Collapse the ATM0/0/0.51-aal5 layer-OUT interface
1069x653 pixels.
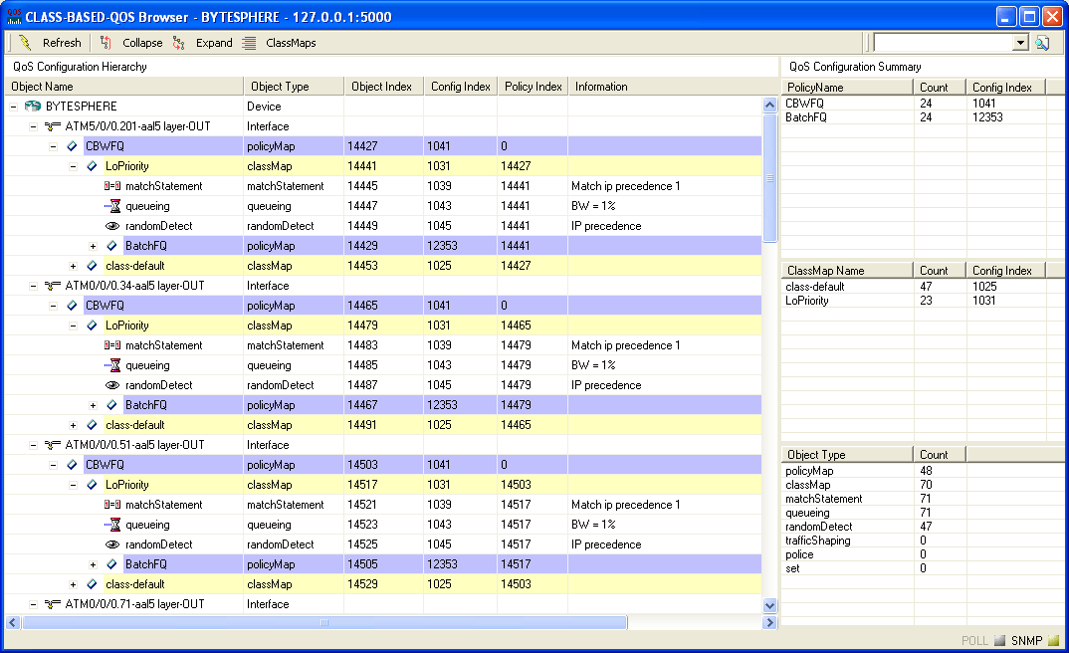(33, 445)
